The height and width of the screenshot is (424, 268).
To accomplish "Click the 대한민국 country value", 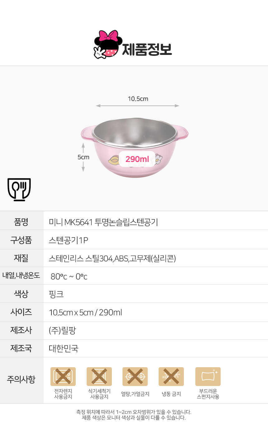I will tap(64, 348).
